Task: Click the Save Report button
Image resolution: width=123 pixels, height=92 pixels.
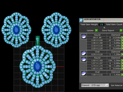Action: 110,30
